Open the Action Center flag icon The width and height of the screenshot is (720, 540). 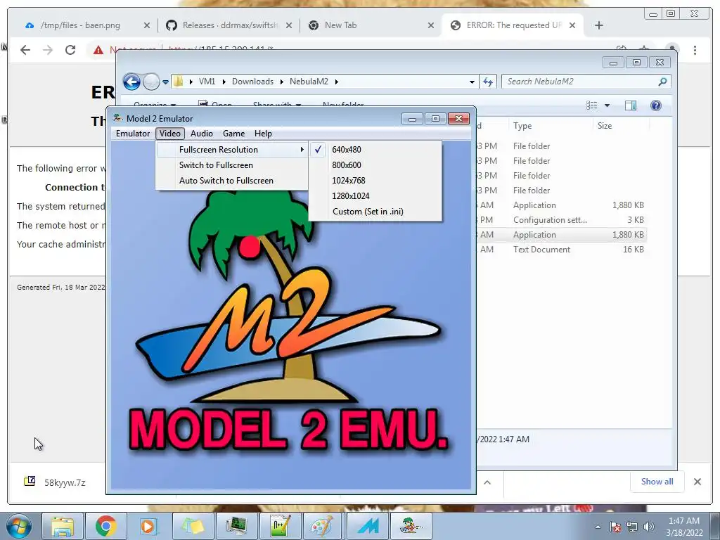[615, 527]
